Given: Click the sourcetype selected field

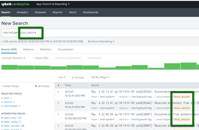Looking at the screenshot, I should click(11, 106).
